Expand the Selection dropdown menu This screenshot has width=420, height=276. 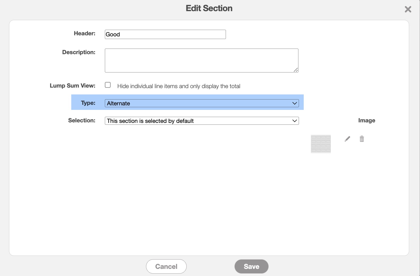pos(202,121)
